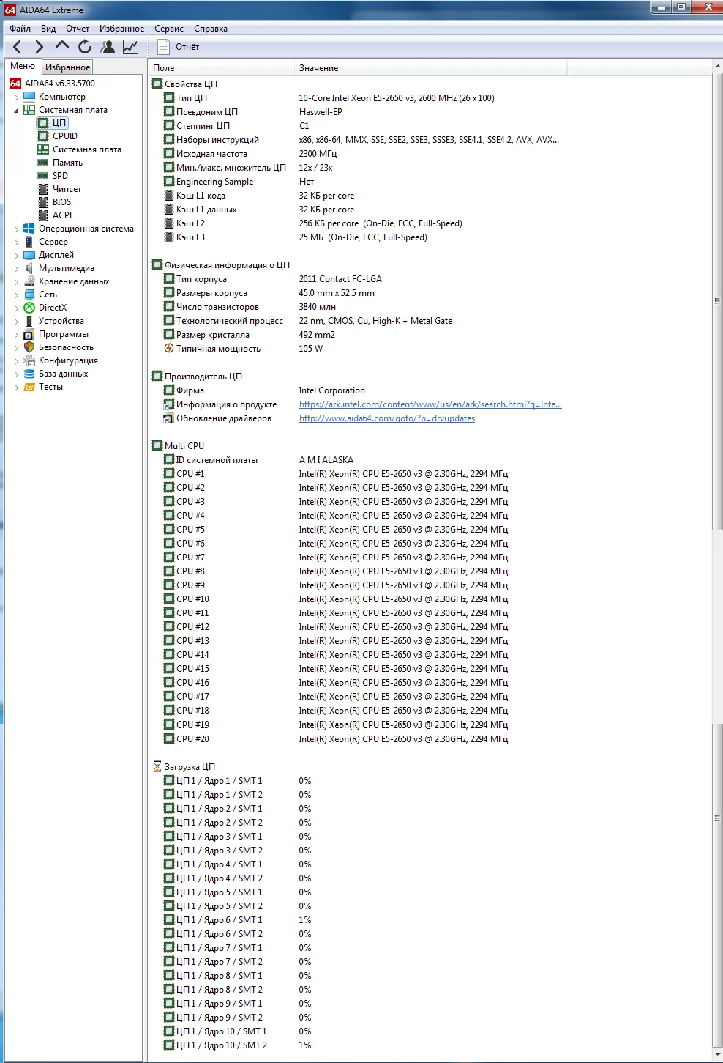Switch to the Меню tab
The image size is (723, 1063).
pyautogui.click(x=23, y=66)
